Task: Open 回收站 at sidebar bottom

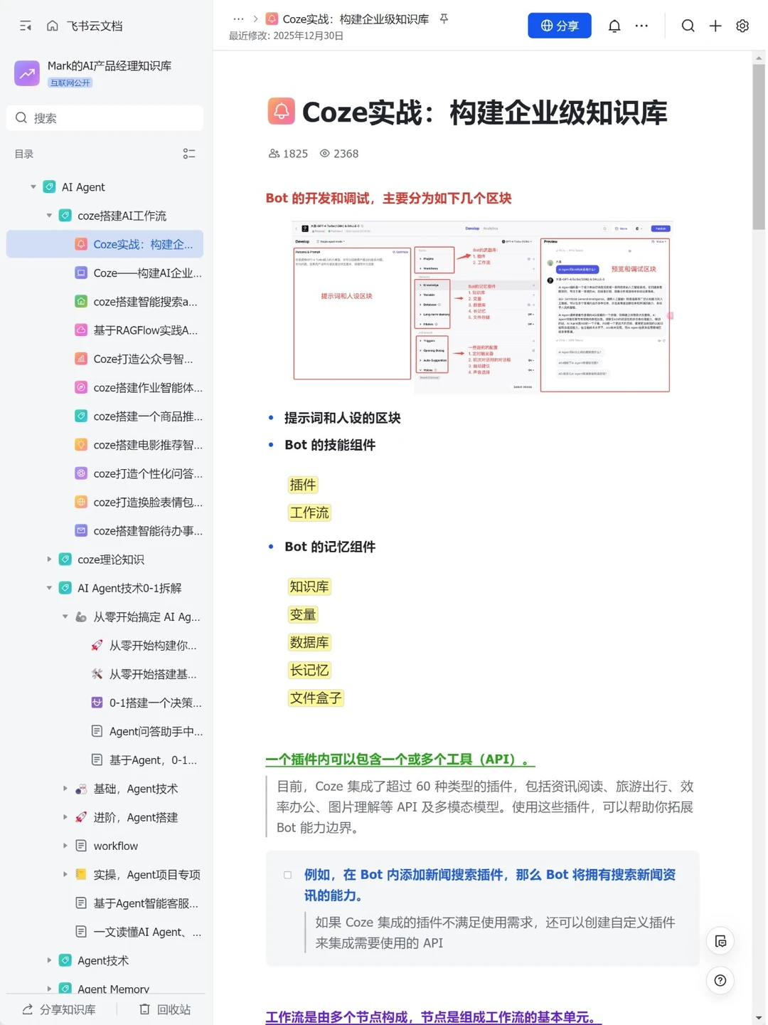Action: [x=165, y=1009]
